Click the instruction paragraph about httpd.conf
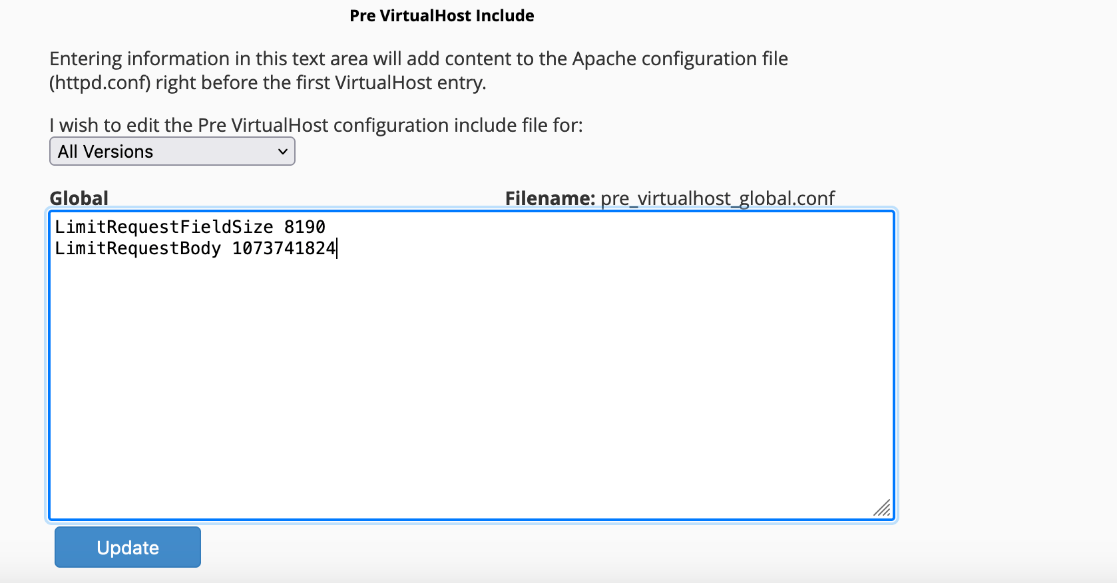This screenshot has width=1117, height=583. point(418,70)
